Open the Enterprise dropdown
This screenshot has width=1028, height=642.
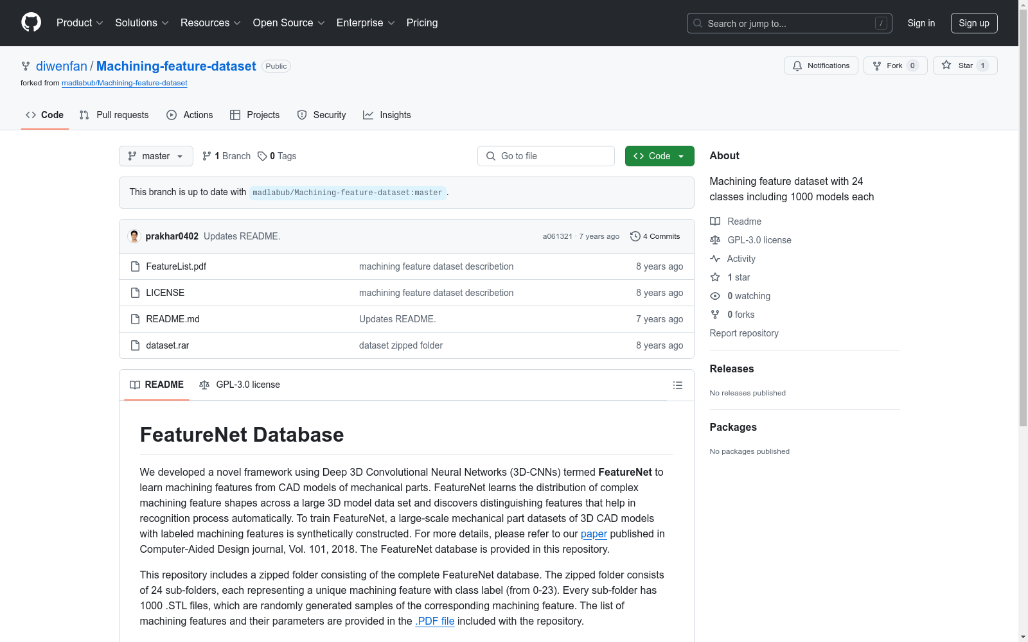click(366, 22)
